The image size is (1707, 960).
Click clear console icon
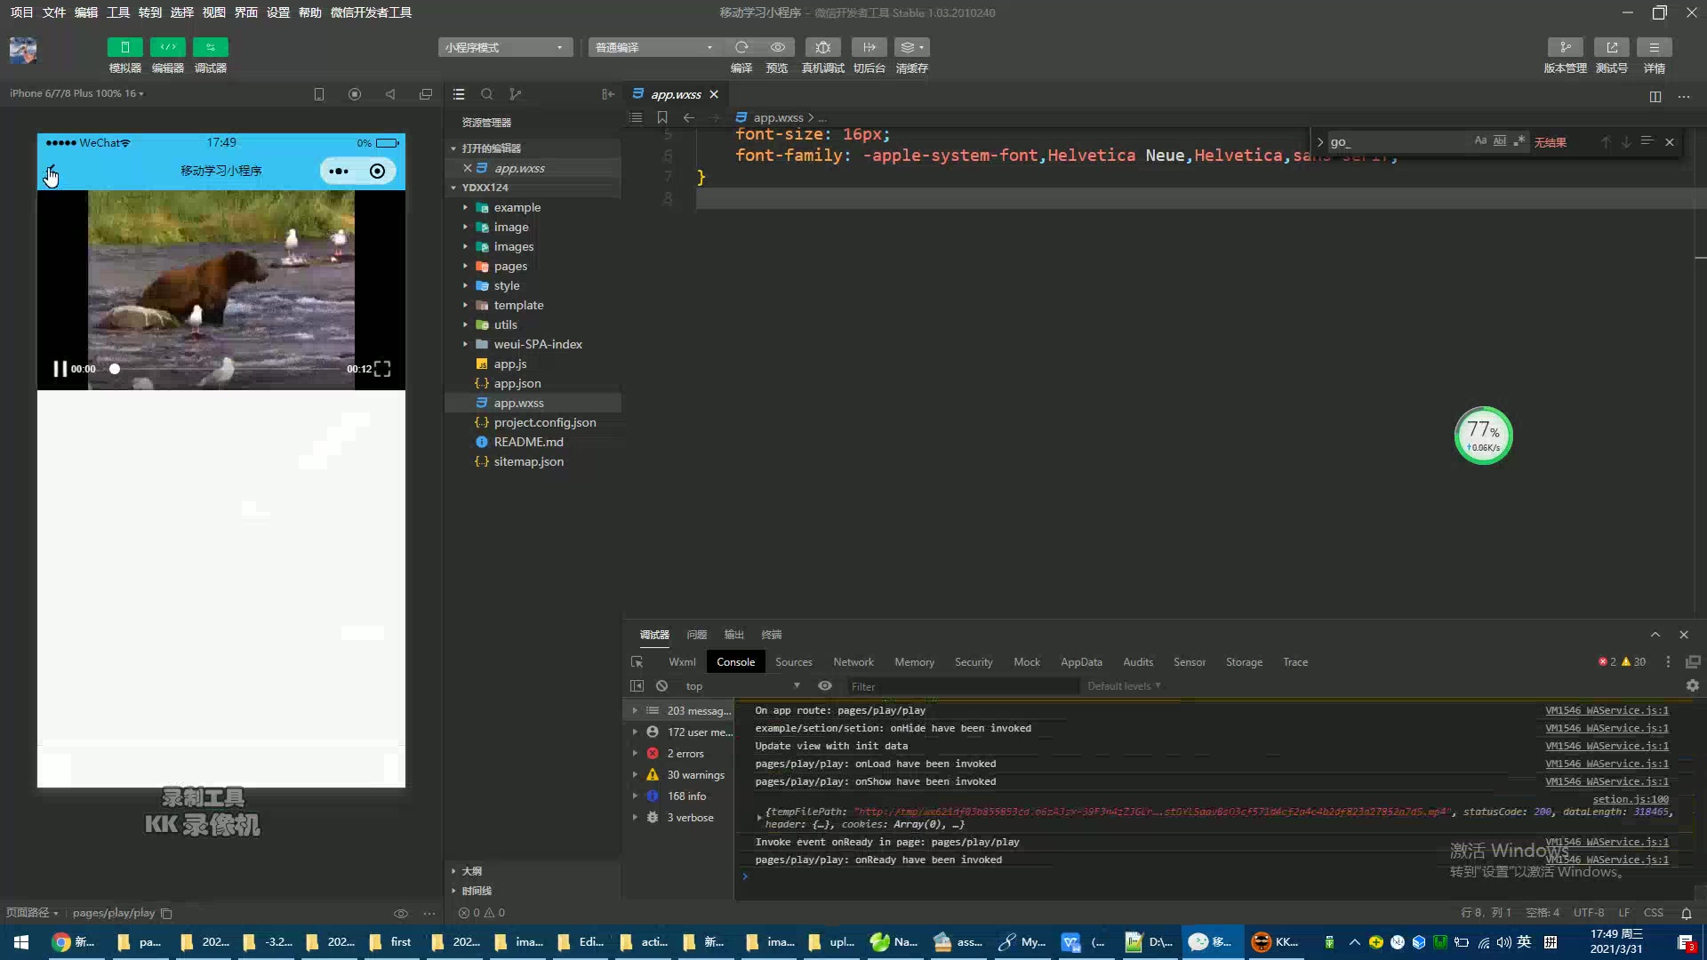click(x=661, y=686)
